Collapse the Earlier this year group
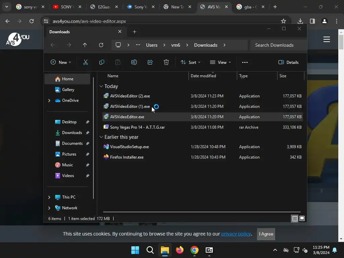The image size is (344, 258). pyautogui.click(x=101, y=137)
